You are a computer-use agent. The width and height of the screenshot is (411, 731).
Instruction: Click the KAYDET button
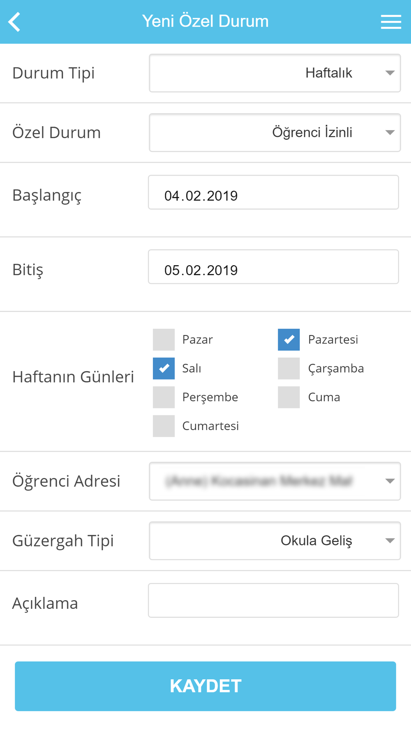coord(205,686)
